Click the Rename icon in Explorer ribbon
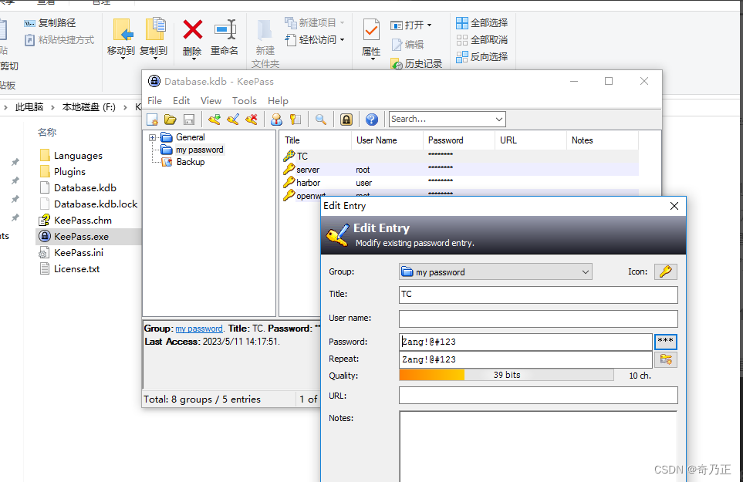Viewport: 743px width, 482px height. 225,30
